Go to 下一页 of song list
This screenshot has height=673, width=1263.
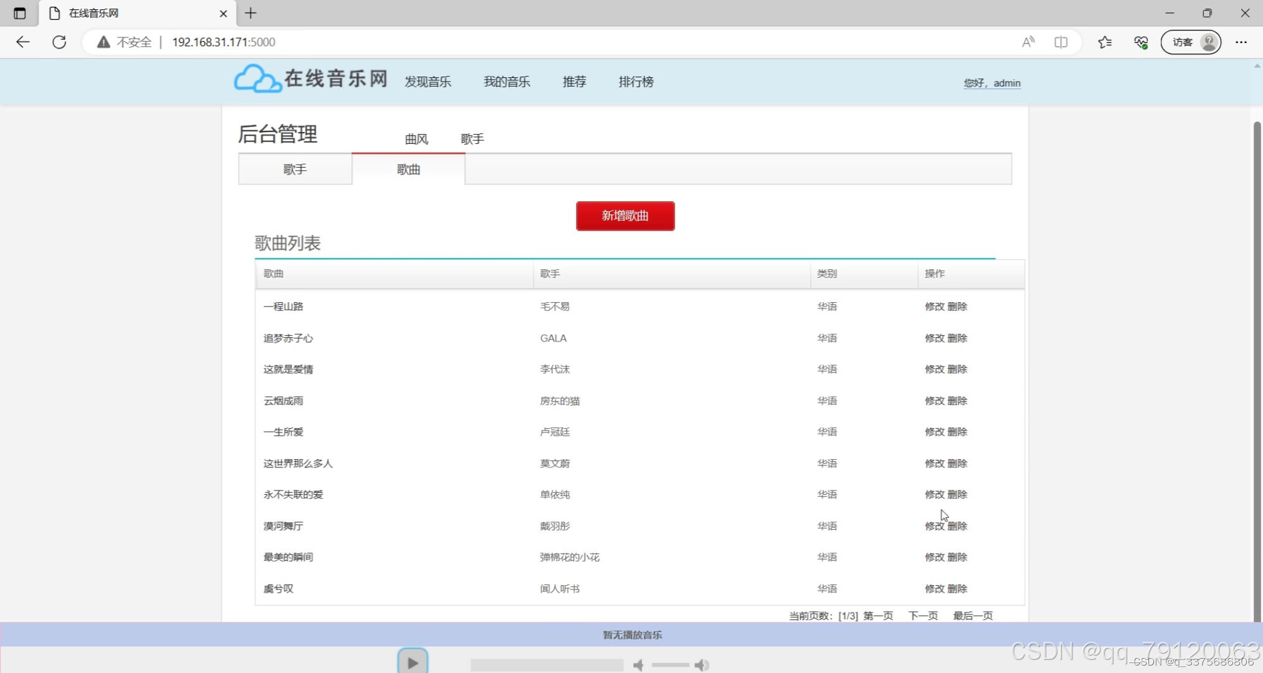tap(922, 616)
